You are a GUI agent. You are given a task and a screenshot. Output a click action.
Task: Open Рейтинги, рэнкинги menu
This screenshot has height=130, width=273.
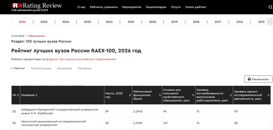104,7
